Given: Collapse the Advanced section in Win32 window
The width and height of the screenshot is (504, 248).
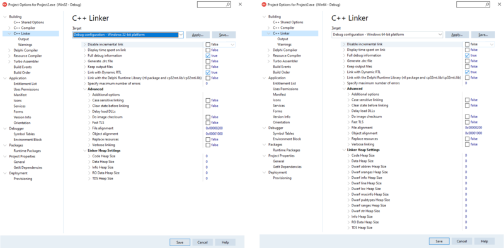Looking at the screenshot, I should [84, 89].
